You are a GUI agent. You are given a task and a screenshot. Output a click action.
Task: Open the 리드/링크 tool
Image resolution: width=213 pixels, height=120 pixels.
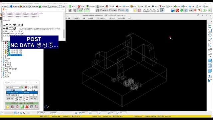(x=91, y=6)
